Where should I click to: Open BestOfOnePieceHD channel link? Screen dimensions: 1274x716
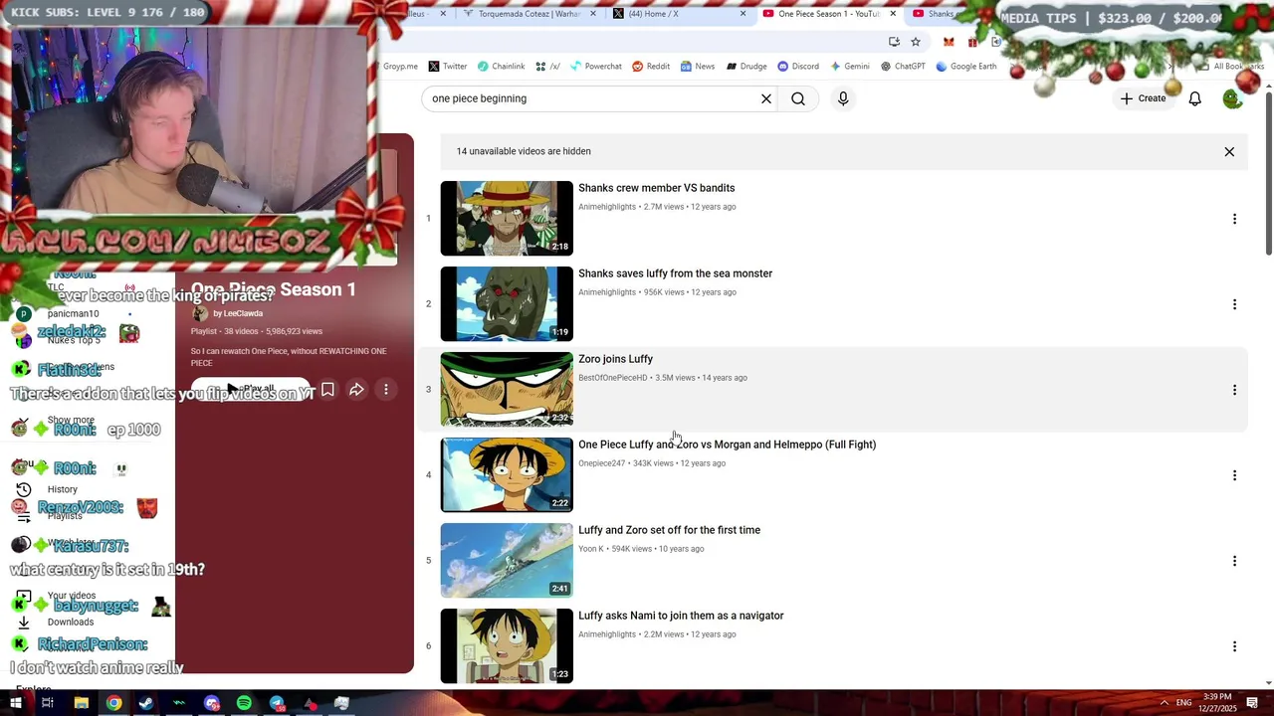click(613, 378)
